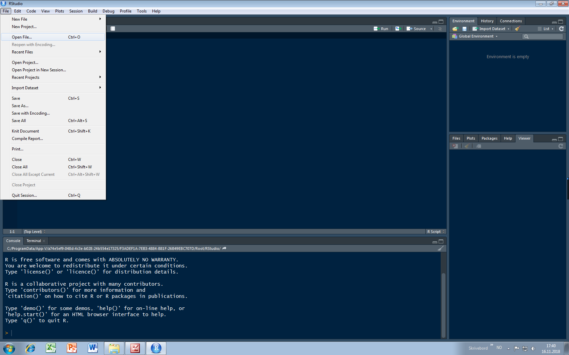Viewport: 569px width, 355px height.
Task: Click the Viewer show in new window icon
Action: point(478,146)
